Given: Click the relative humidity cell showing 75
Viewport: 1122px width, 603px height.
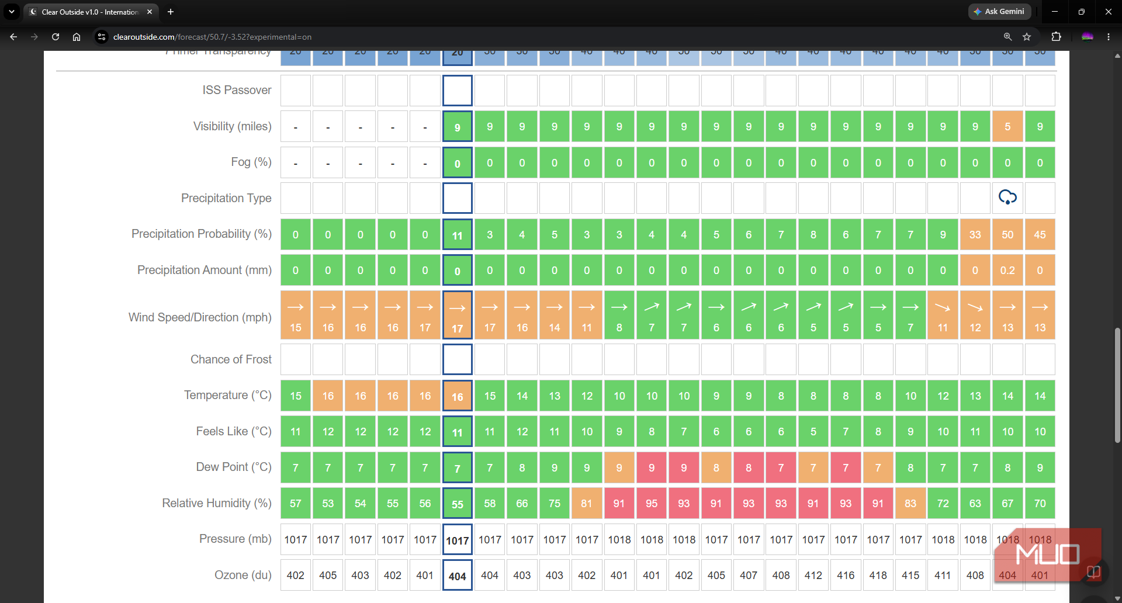Looking at the screenshot, I should pyautogui.click(x=555, y=503).
